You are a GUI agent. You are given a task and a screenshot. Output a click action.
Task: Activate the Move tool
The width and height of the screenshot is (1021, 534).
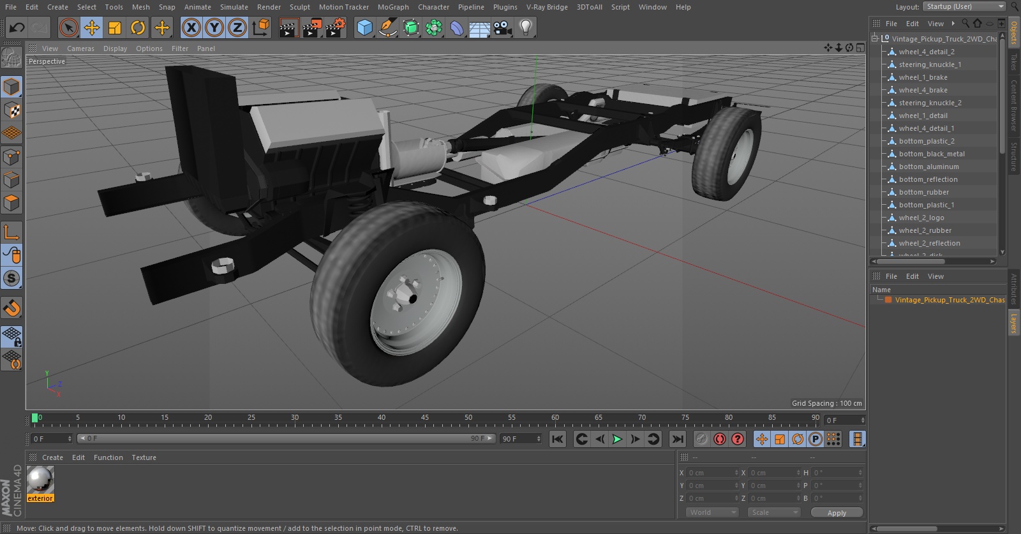pyautogui.click(x=92, y=27)
